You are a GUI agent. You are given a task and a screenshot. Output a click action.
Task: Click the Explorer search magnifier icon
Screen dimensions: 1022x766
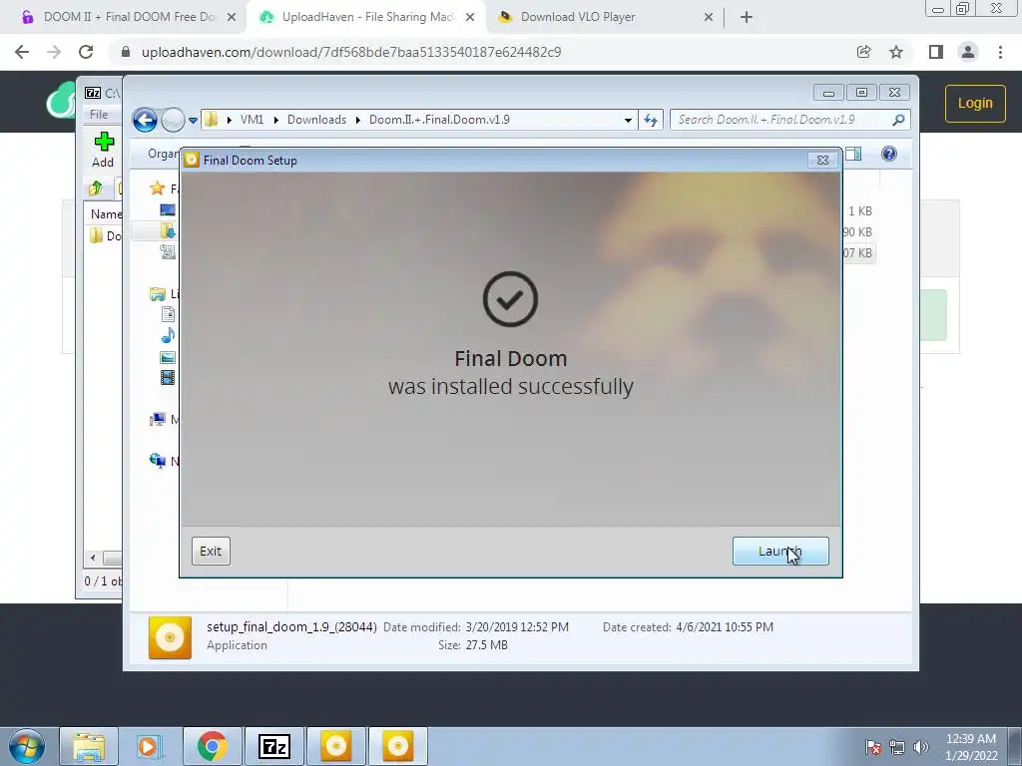click(899, 120)
